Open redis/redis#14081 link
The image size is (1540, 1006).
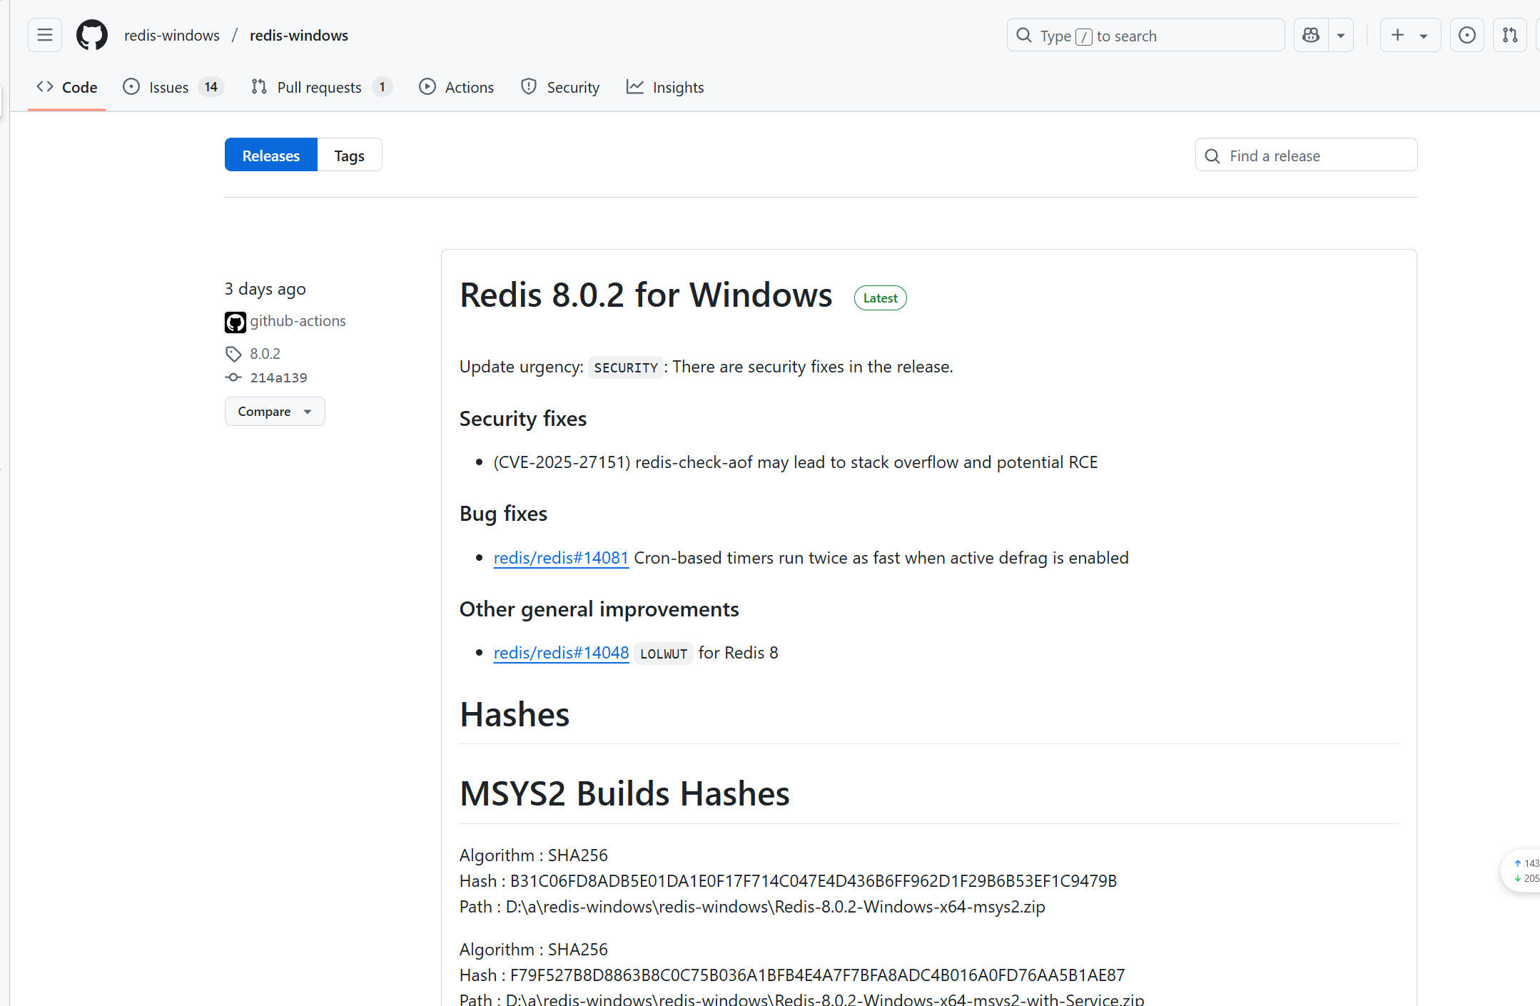pos(561,558)
